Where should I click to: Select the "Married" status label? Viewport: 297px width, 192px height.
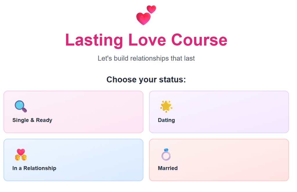tap(168, 168)
